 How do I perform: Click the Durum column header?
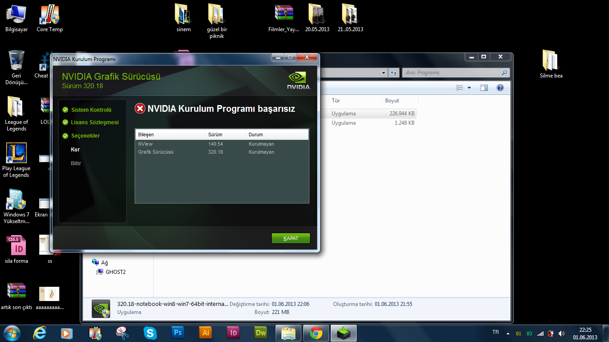click(x=277, y=134)
